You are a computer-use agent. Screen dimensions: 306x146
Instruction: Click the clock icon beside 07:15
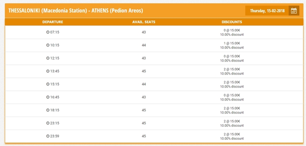tap(48, 32)
